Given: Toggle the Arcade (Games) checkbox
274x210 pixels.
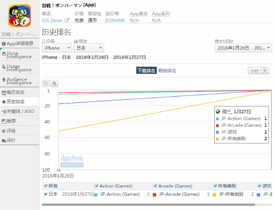Looking at the screenshot, I should 155,186.
